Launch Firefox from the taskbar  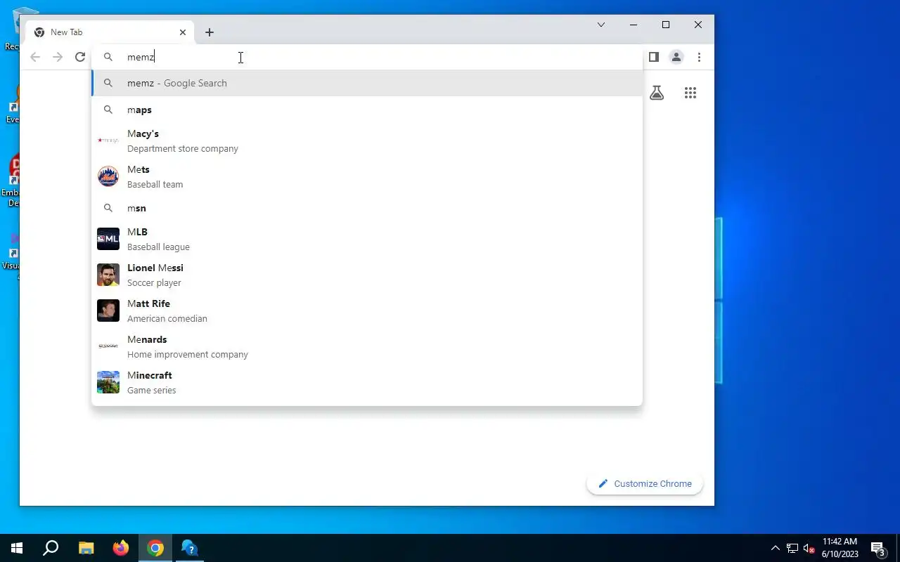tap(121, 548)
